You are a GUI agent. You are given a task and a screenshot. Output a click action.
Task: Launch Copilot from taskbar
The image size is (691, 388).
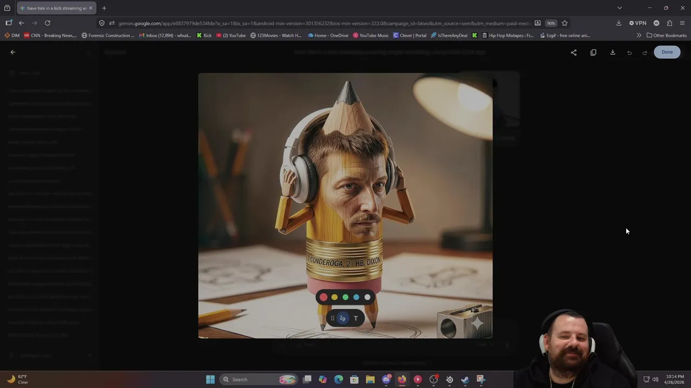(x=323, y=379)
